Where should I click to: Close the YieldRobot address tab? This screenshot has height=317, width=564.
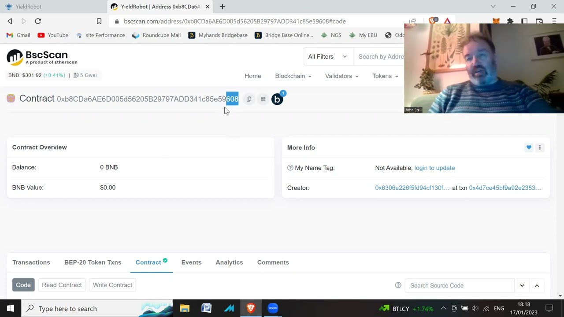(x=208, y=7)
